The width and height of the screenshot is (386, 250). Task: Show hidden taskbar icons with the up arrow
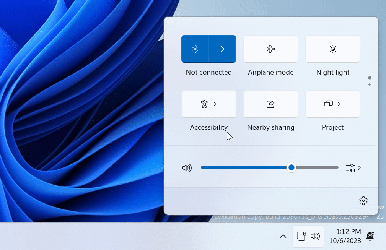pyautogui.click(x=283, y=236)
